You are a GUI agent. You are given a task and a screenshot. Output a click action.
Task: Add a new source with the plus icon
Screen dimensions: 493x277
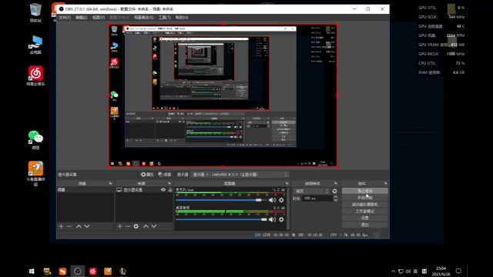[120, 226]
